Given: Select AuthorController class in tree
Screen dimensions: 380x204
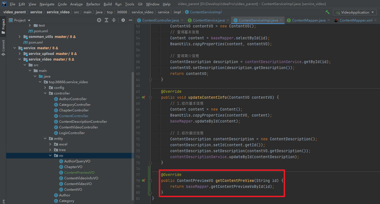Looking at the screenshot, I should click(73, 99).
